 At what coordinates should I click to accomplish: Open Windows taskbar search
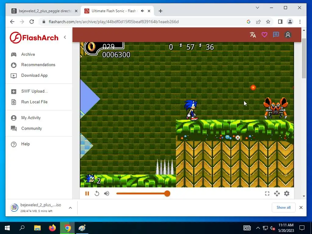pyautogui.click(x=22, y=228)
